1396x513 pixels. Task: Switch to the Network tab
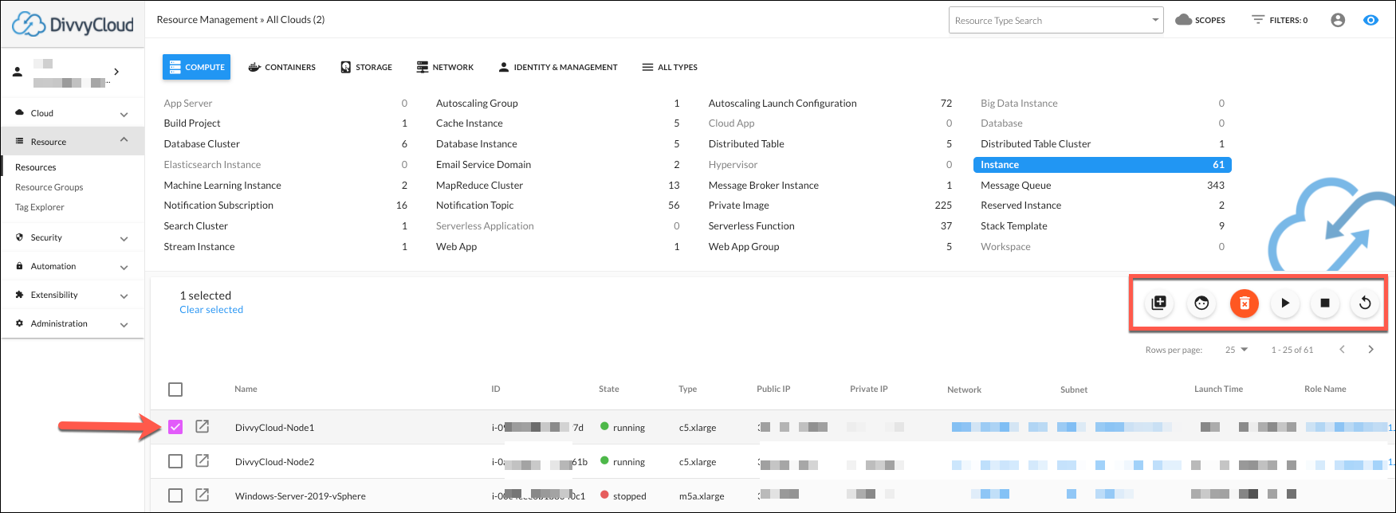pyautogui.click(x=445, y=67)
